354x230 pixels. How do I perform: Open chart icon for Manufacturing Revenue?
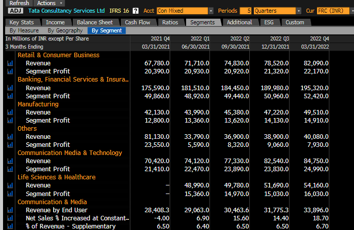(x=10, y=112)
